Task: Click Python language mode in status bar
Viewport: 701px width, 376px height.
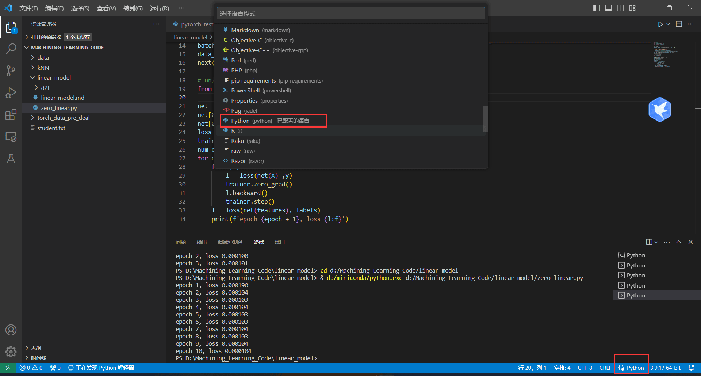Action: coord(632,368)
